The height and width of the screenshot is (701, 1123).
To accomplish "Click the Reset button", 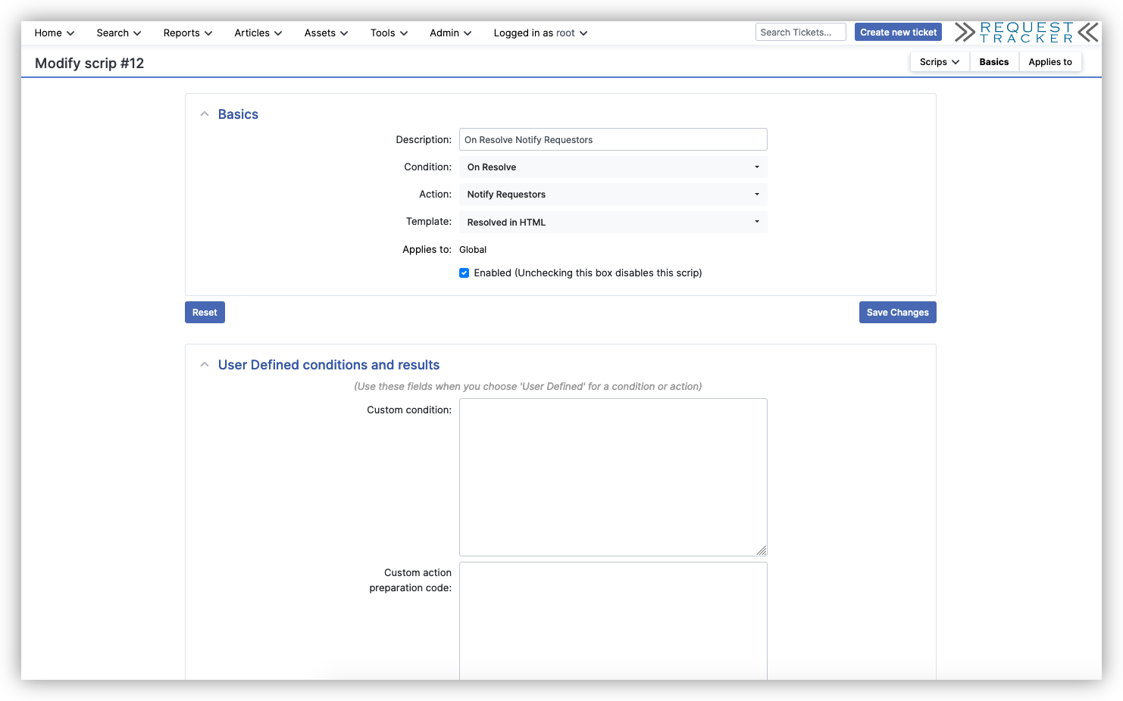I will [x=205, y=312].
